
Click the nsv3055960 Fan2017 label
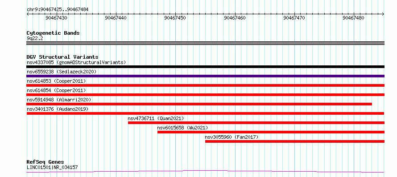point(232,137)
